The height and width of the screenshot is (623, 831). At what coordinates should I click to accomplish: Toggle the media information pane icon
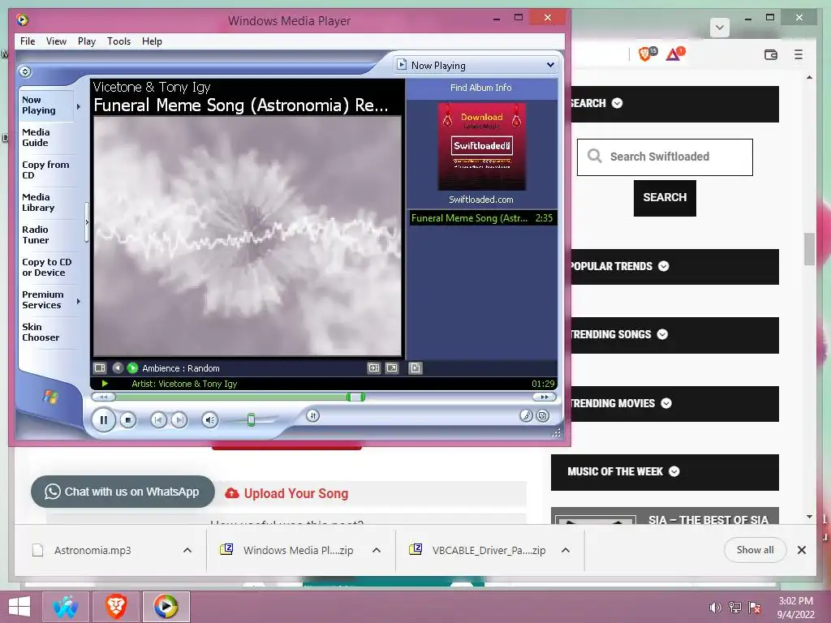(x=415, y=367)
